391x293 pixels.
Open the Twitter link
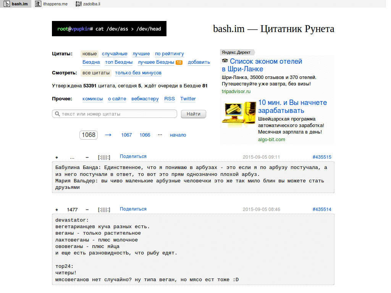(188, 99)
